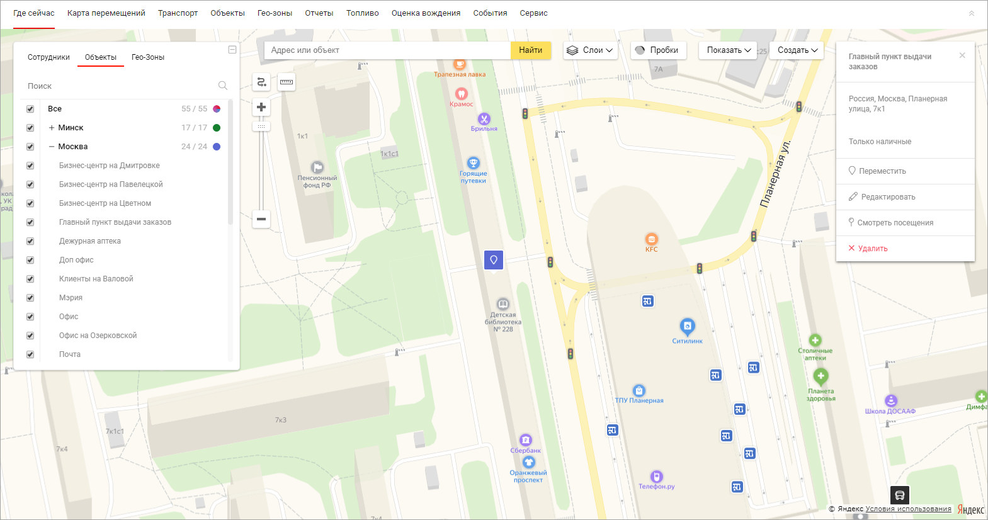This screenshot has height=520, width=988.
Task: Expand the Минск group
Action: coord(52,128)
